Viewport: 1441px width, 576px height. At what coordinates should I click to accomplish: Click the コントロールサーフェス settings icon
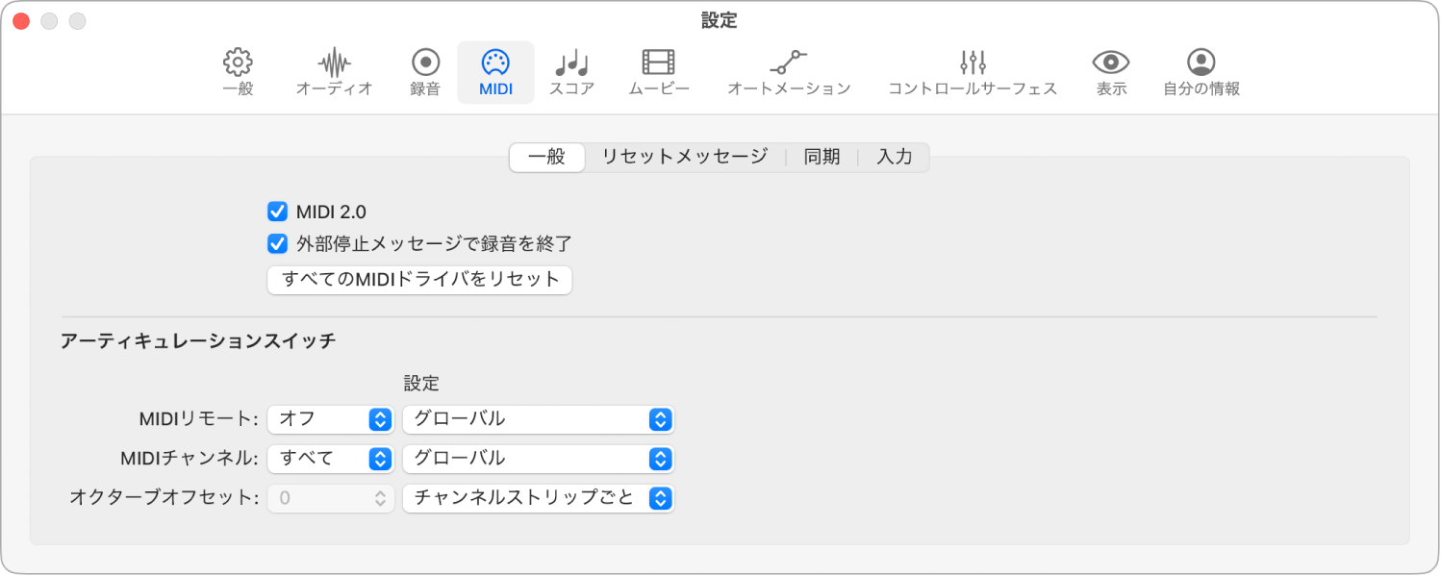click(971, 69)
